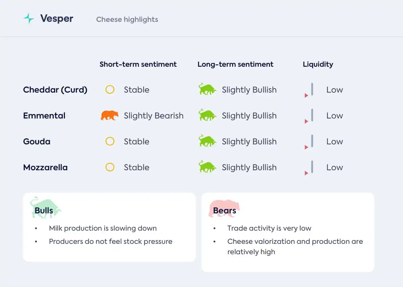403x287 pixels.
Task: Select the yellow Stable circle for Mozzarella
Action: (x=110, y=167)
